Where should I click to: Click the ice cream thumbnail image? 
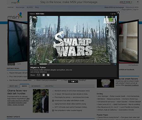tap(105, 83)
